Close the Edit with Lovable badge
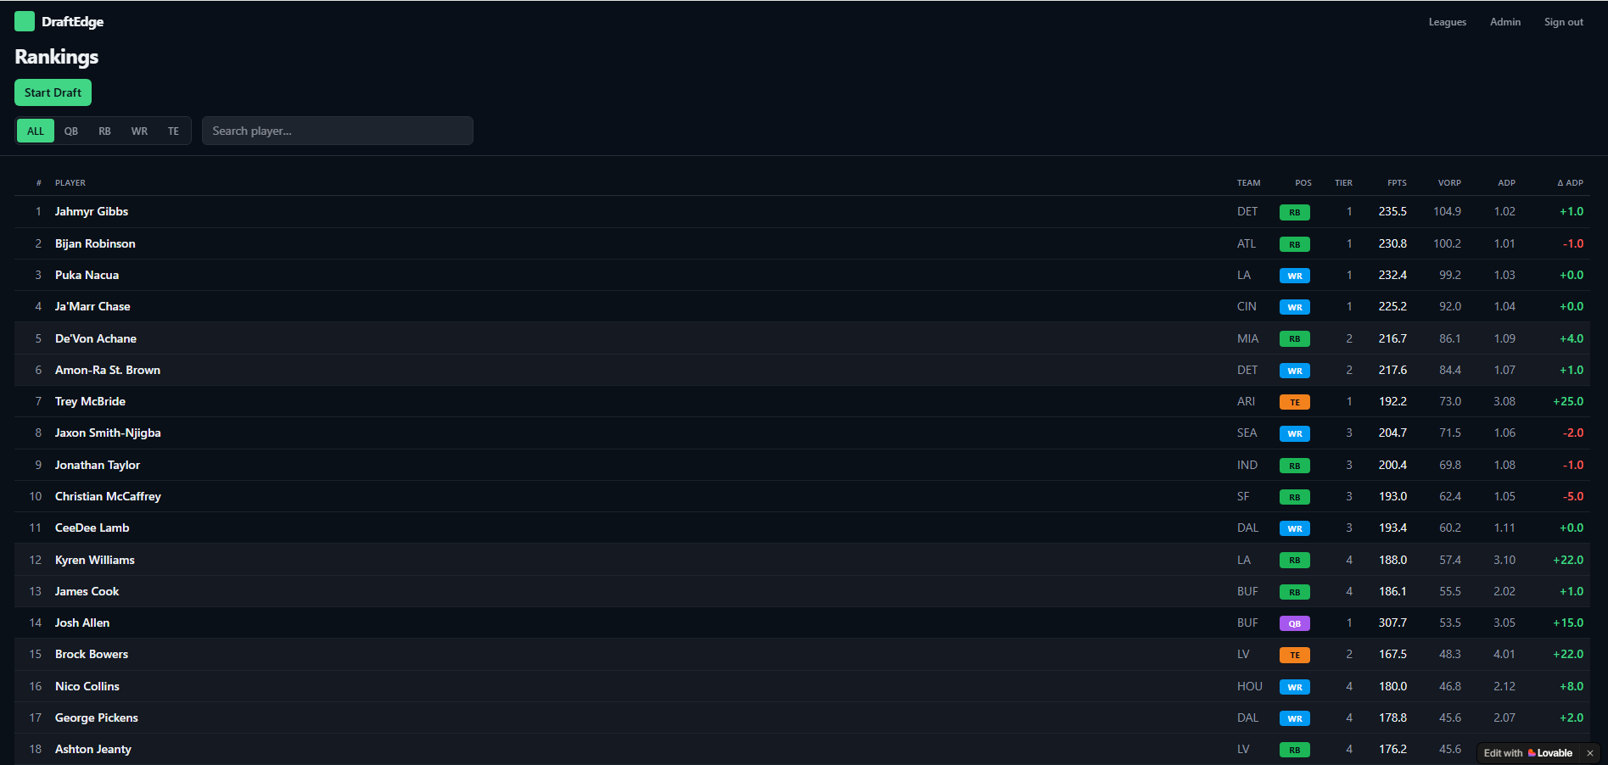The width and height of the screenshot is (1608, 765). [1590, 753]
